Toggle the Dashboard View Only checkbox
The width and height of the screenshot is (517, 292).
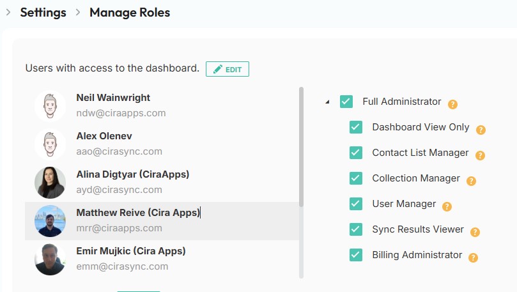click(x=356, y=127)
